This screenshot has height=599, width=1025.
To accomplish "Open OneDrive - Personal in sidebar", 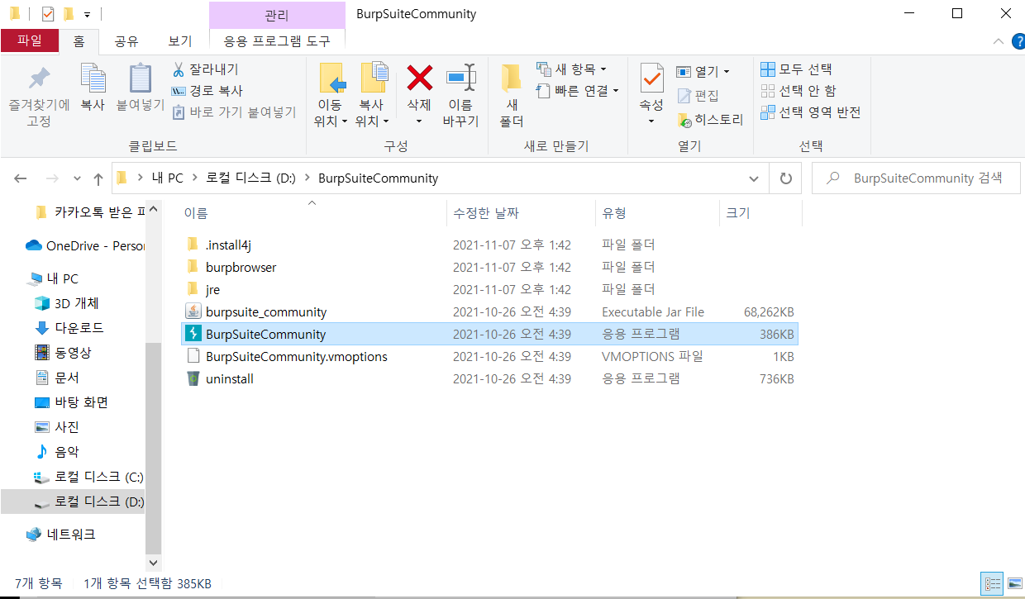I will point(85,245).
